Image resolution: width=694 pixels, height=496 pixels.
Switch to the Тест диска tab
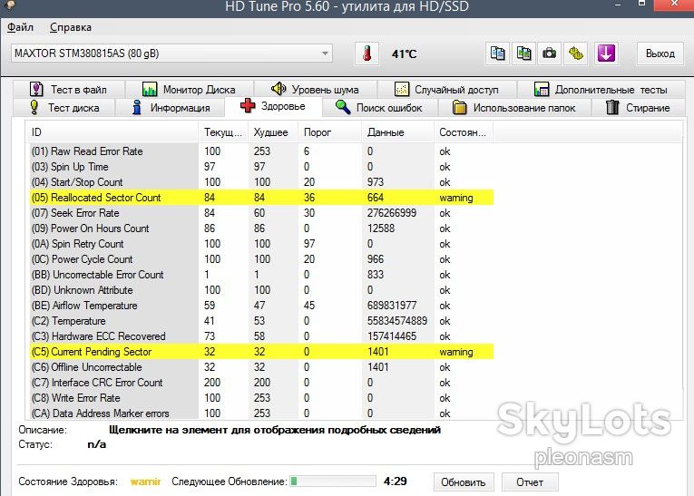pyautogui.click(x=64, y=108)
